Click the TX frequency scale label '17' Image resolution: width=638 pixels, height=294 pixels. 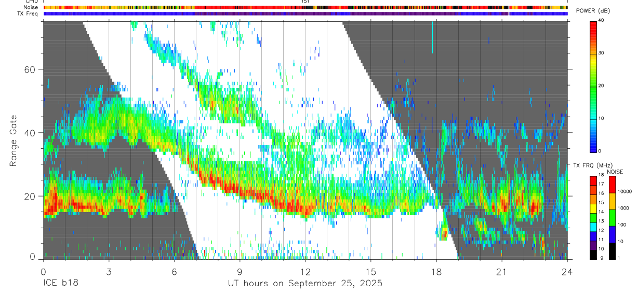point(602,184)
